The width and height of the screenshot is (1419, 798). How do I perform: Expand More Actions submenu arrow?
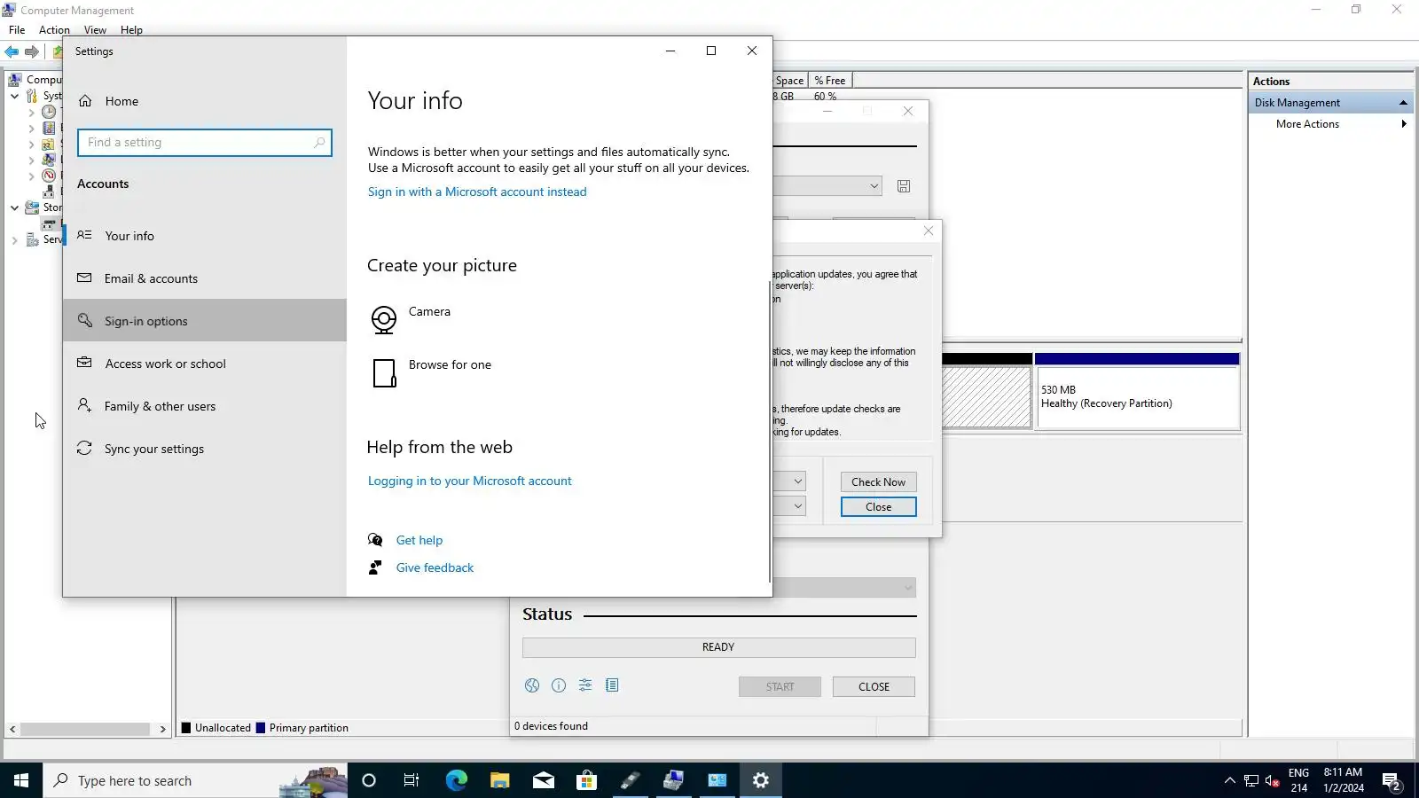click(1404, 124)
